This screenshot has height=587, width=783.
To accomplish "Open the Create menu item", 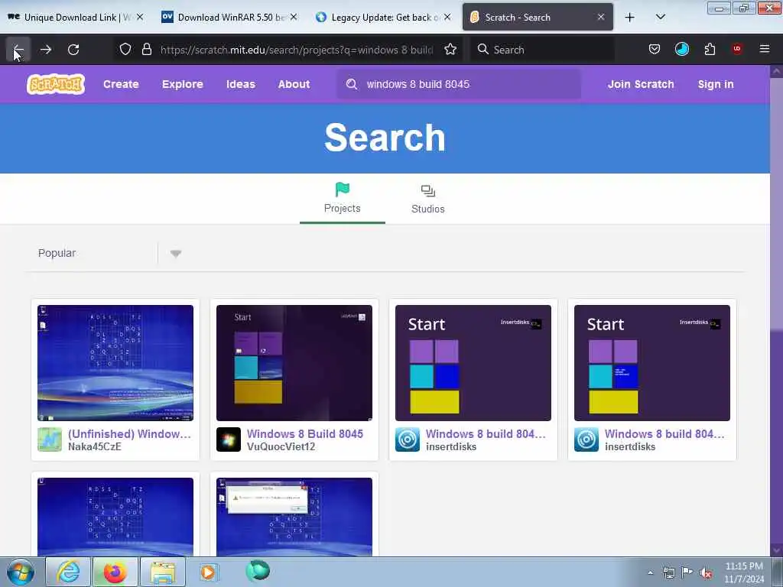I will (121, 84).
